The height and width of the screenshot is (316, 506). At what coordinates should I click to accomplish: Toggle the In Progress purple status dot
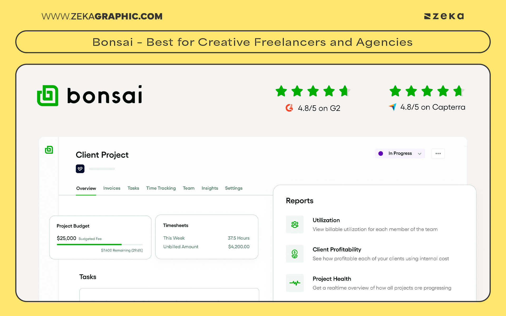[381, 153]
